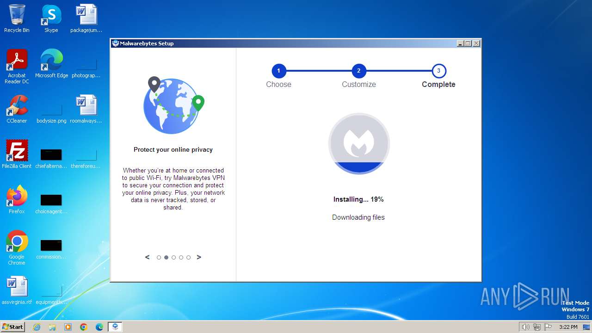Select the packagejum Word document icon
The width and height of the screenshot is (592, 333).
86,18
